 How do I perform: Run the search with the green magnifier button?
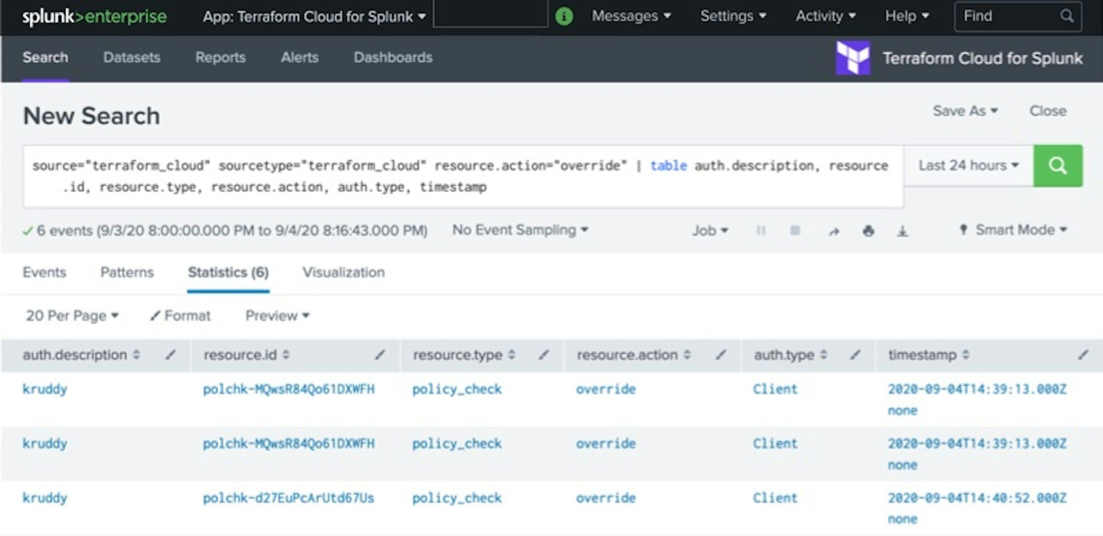tap(1058, 166)
